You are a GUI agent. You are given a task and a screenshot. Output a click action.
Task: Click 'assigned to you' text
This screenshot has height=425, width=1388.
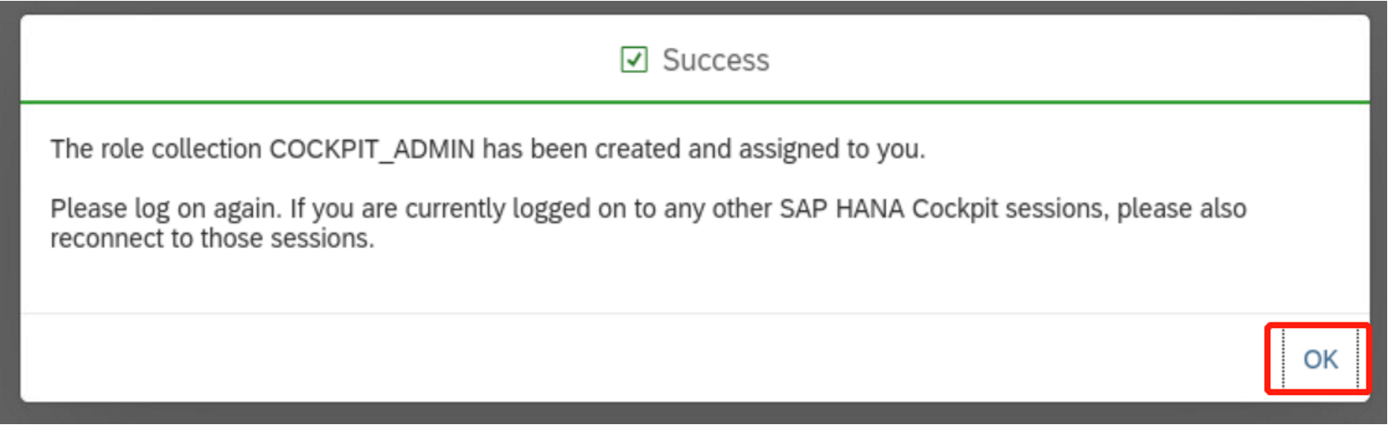tap(830, 149)
